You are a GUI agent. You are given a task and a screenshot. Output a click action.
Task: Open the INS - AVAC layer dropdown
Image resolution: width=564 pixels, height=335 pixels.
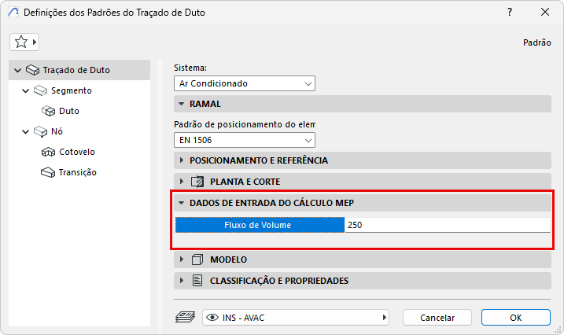click(x=297, y=317)
